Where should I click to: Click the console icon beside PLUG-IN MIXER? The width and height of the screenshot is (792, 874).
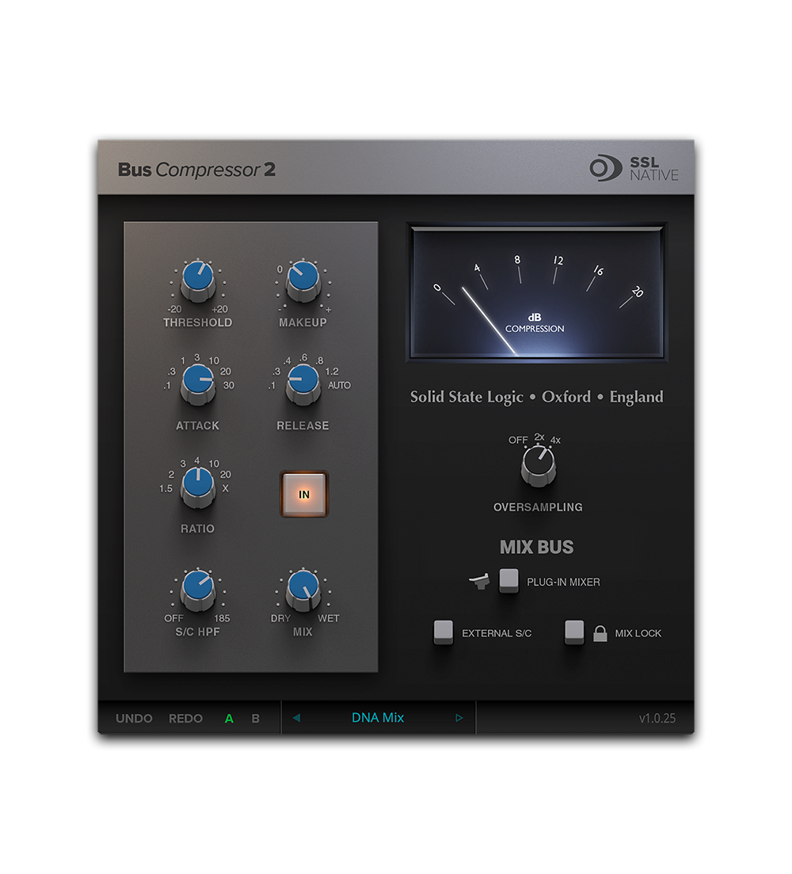[x=479, y=581]
